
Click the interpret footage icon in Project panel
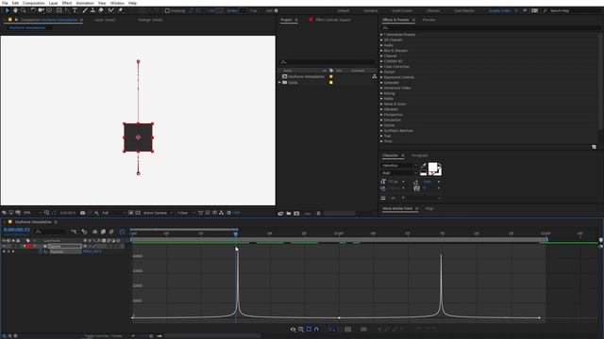tap(281, 214)
